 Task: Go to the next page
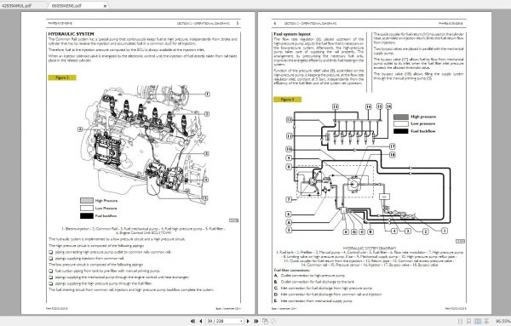click(x=248, y=321)
